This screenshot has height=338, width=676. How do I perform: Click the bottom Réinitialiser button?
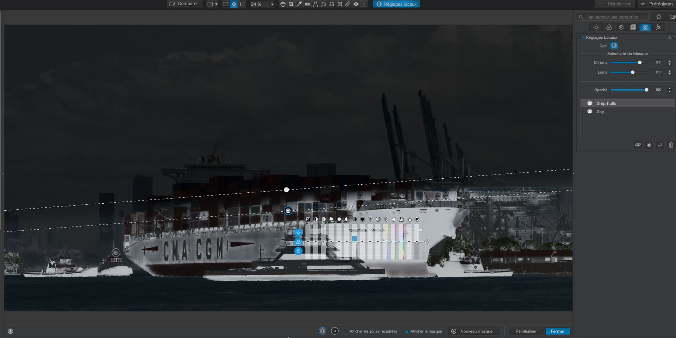click(x=526, y=331)
